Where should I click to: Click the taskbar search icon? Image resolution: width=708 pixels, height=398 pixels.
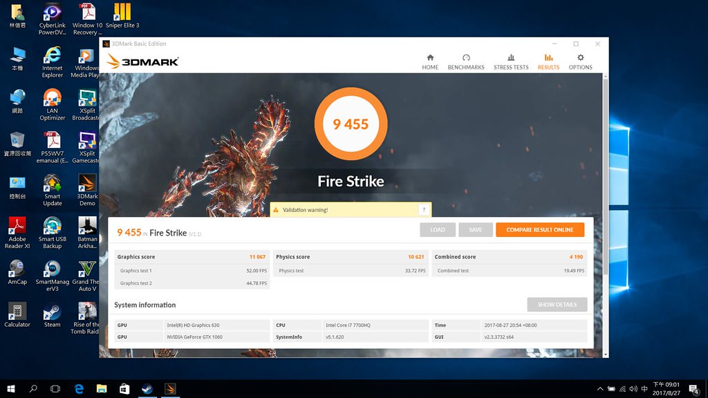(x=33, y=388)
